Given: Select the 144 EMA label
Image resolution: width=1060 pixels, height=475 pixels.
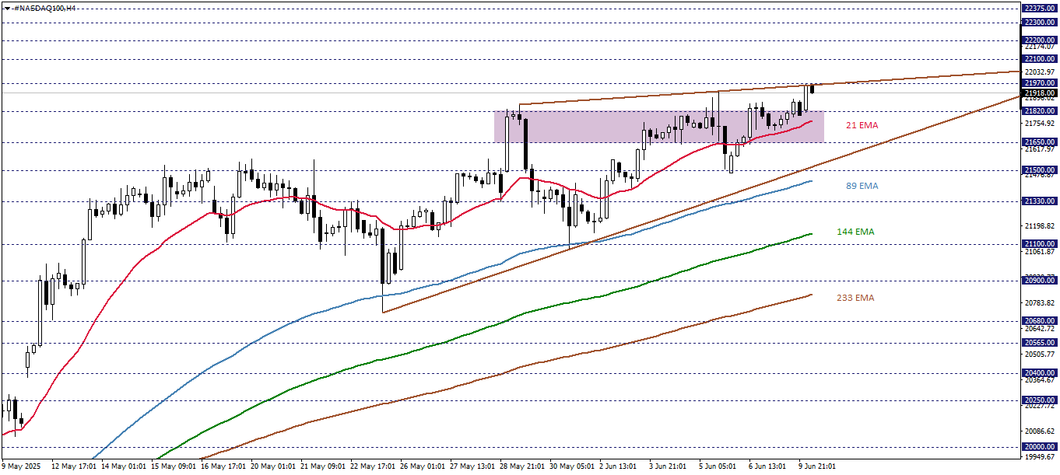Looking at the screenshot, I should tap(857, 232).
